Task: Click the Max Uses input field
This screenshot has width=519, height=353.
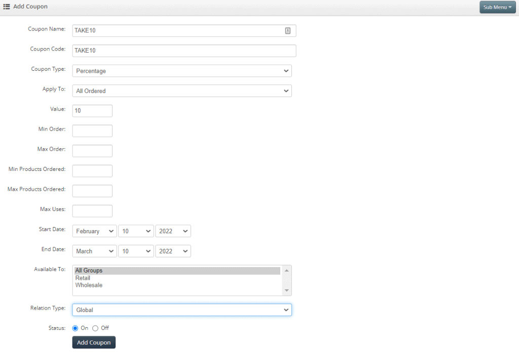Action: pyautogui.click(x=92, y=211)
